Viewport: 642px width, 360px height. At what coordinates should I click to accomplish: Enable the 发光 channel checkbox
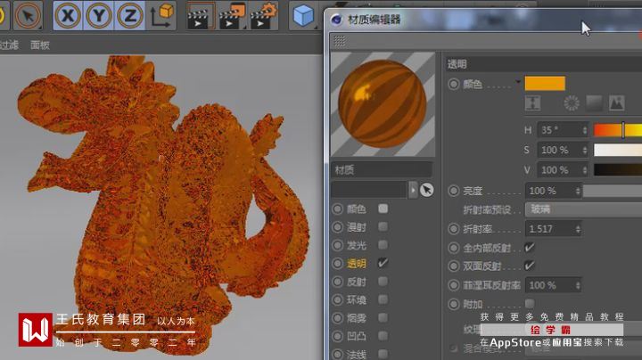click(383, 245)
